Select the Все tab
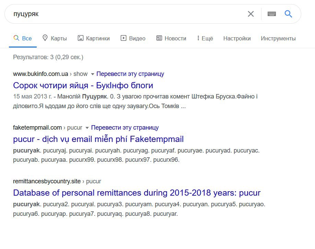This screenshot has height=249, width=315. click(23, 38)
